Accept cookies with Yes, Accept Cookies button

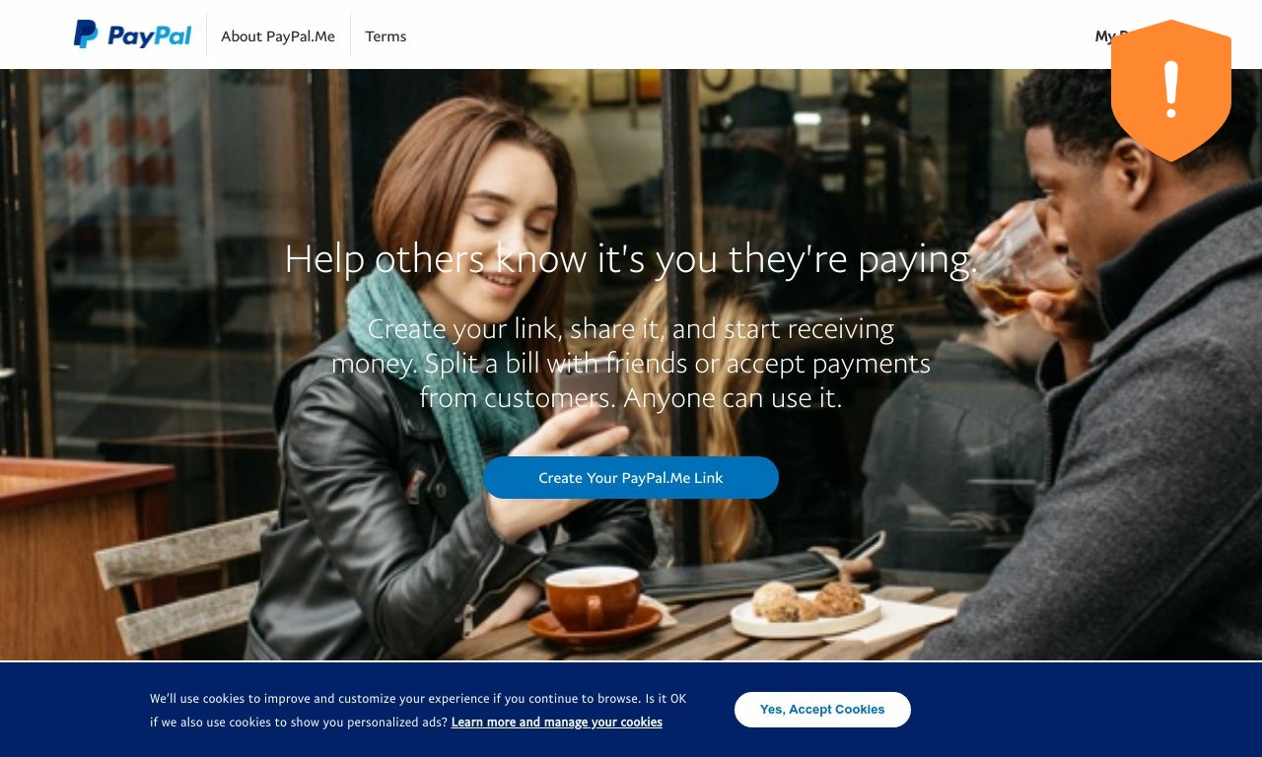tap(822, 710)
